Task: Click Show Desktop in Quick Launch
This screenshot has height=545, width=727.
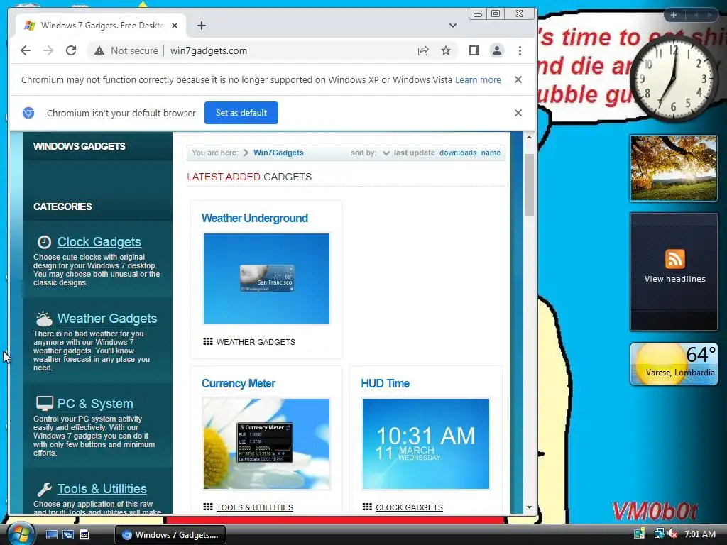Action: coord(51,535)
